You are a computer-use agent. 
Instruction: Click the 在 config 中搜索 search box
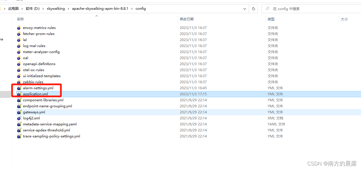287,9
